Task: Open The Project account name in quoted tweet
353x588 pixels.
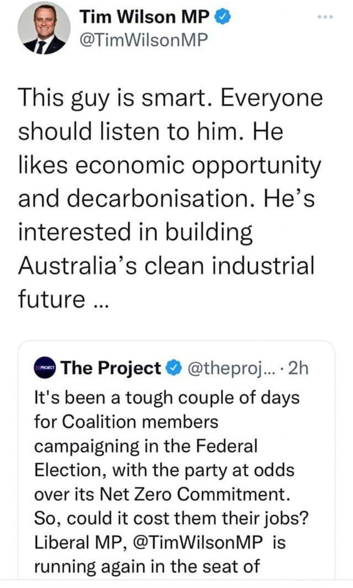Action: tap(110, 369)
